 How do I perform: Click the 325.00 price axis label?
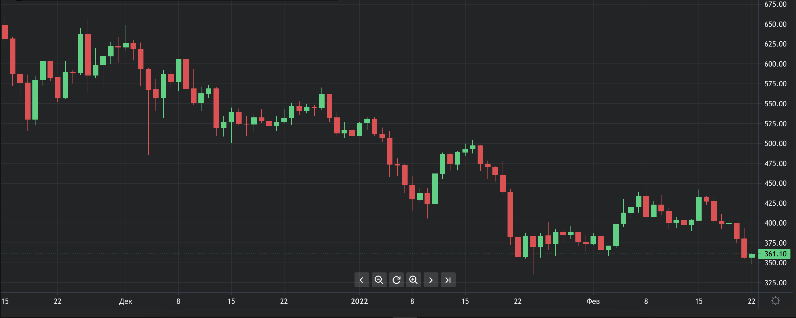(775, 283)
